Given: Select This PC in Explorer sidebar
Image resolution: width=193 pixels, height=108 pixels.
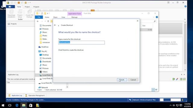Looking at the screenshot, I should tap(43, 51).
